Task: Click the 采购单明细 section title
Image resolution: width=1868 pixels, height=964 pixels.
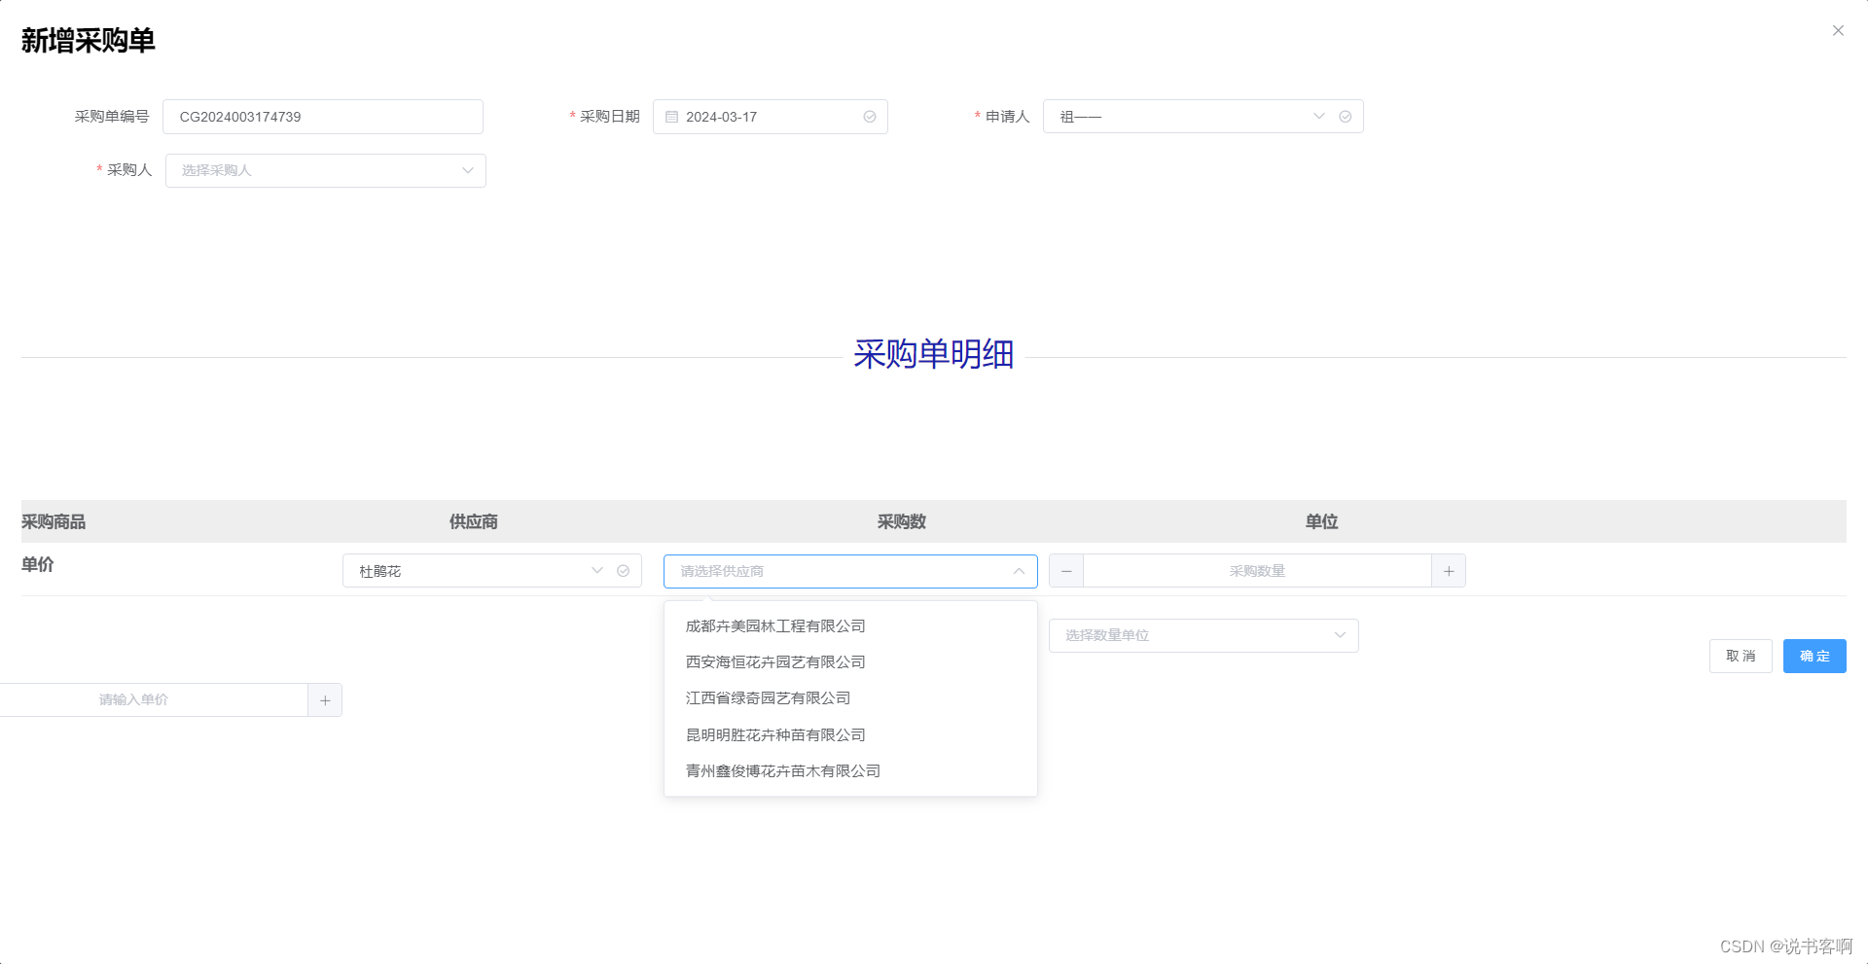Action: (934, 354)
